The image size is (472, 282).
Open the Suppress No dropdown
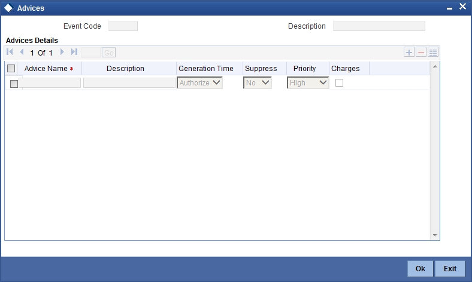pyautogui.click(x=258, y=82)
